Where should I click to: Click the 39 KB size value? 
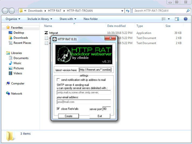coord(178,33)
